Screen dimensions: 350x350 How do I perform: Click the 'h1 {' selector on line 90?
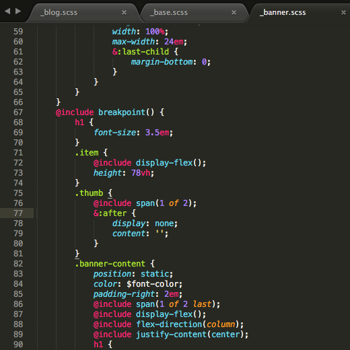coord(103,345)
